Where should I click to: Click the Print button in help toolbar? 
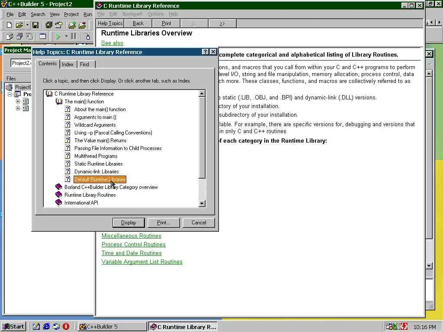point(166,23)
